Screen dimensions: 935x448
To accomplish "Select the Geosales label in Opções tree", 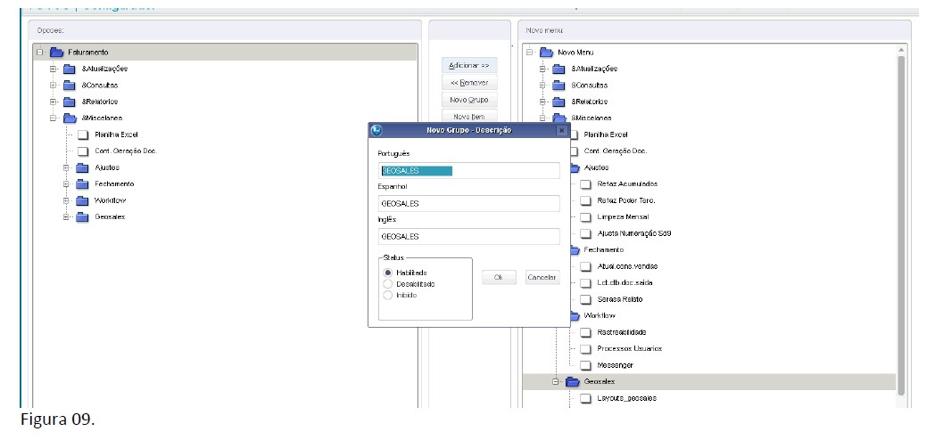I will 110,217.
